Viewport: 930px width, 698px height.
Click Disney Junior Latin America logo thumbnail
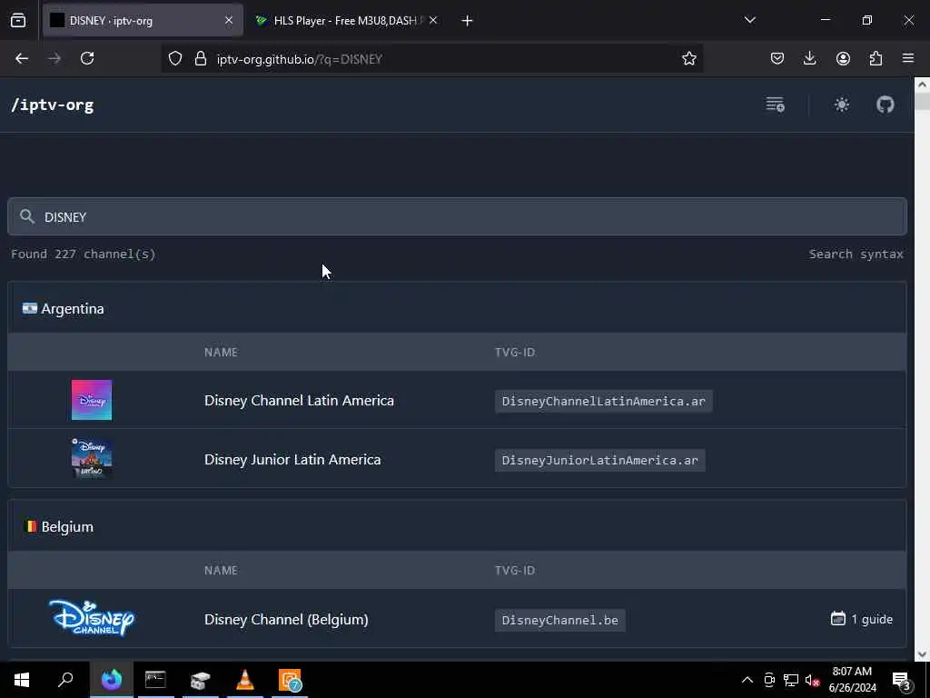click(x=92, y=458)
